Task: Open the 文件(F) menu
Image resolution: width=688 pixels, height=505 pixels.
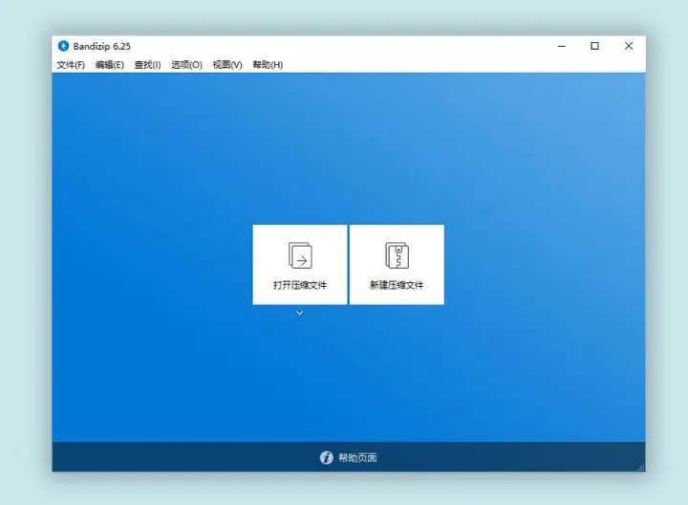Action: point(71,65)
